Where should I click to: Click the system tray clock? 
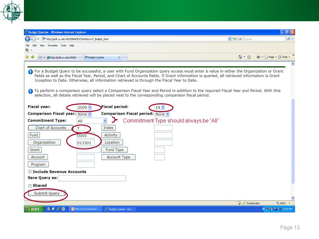pyautogui.click(x=287, y=209)
